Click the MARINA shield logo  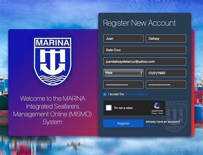tap(53, 61)
